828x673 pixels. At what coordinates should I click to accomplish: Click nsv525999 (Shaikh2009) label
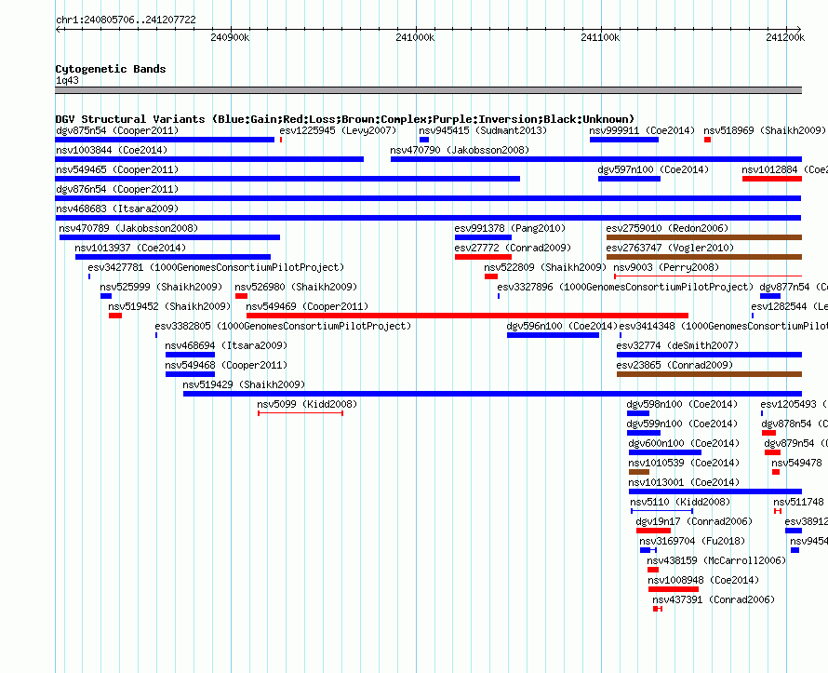tap(161, 287)
